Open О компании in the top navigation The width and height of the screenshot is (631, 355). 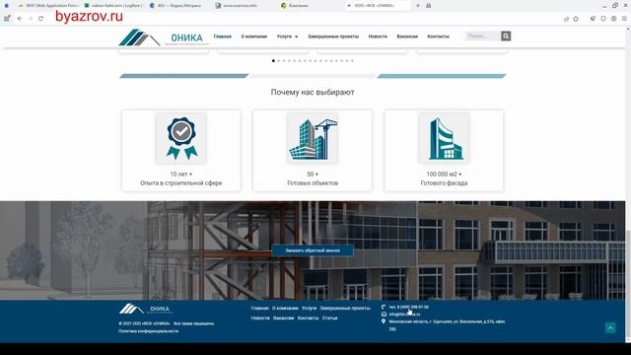click(254, 36)
